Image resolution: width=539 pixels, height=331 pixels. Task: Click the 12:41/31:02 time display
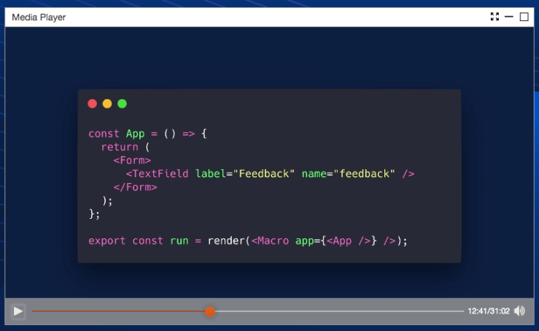tap(488, 311)
